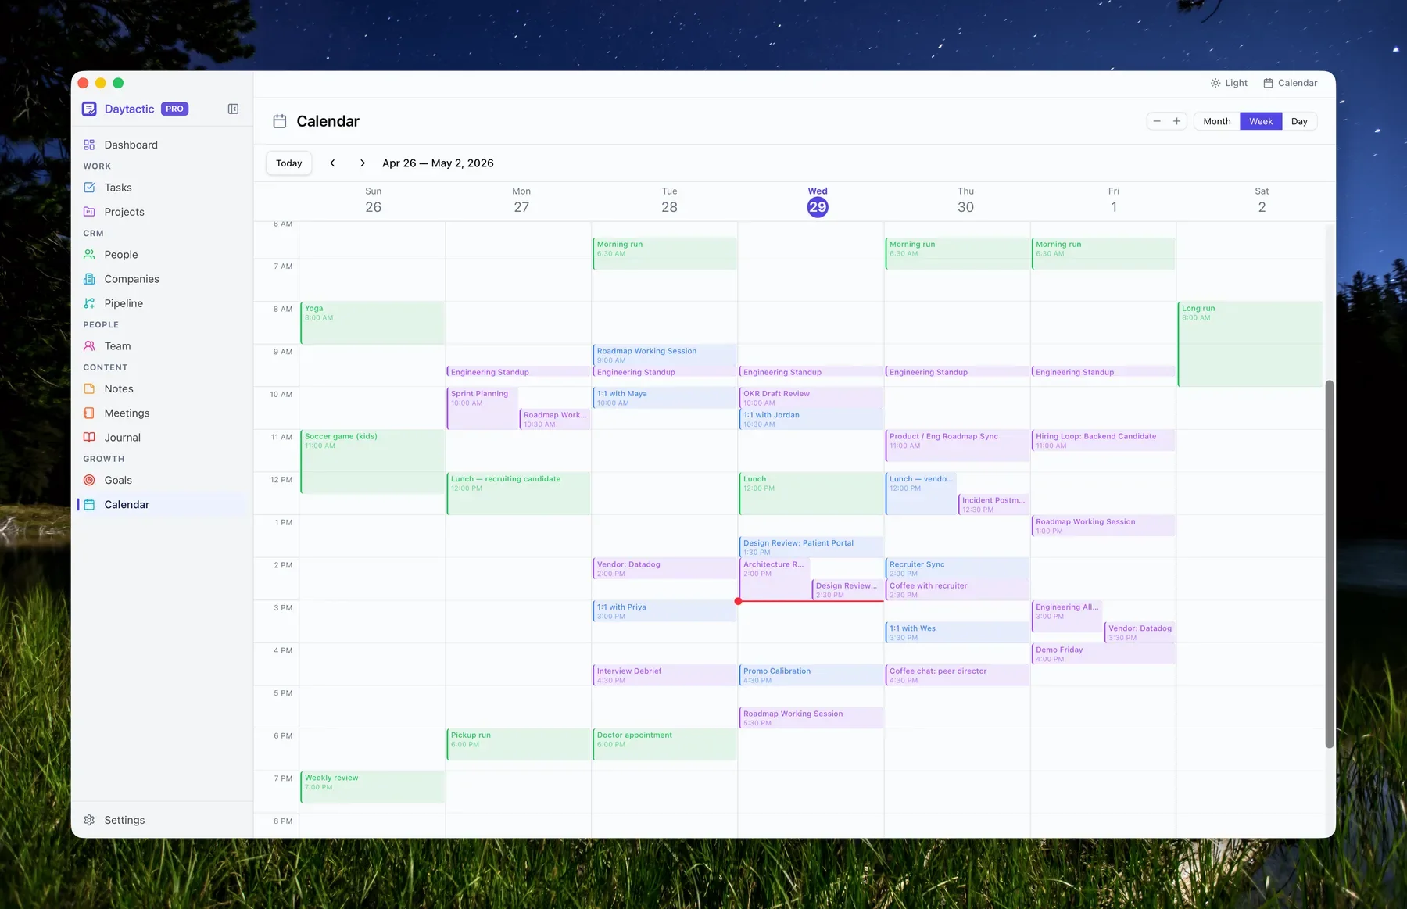
Task: Open 1:1 with Wes event
Action: (x=958, y=632)
